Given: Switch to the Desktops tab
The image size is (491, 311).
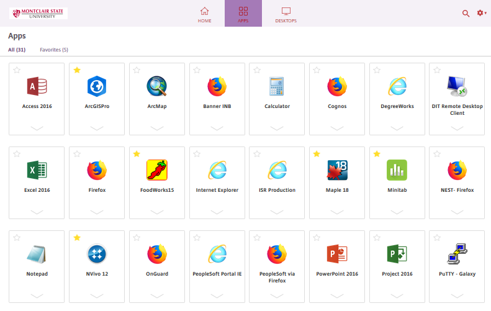Looking at the screenshot, I should (286, 14).
